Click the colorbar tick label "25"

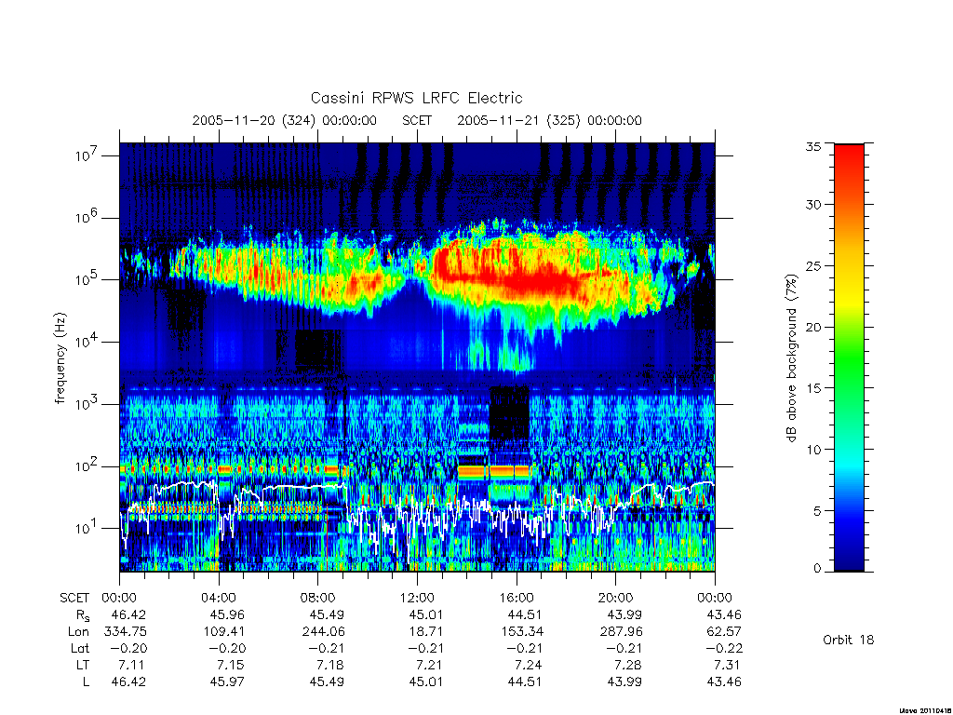click(x=813, y=266)
